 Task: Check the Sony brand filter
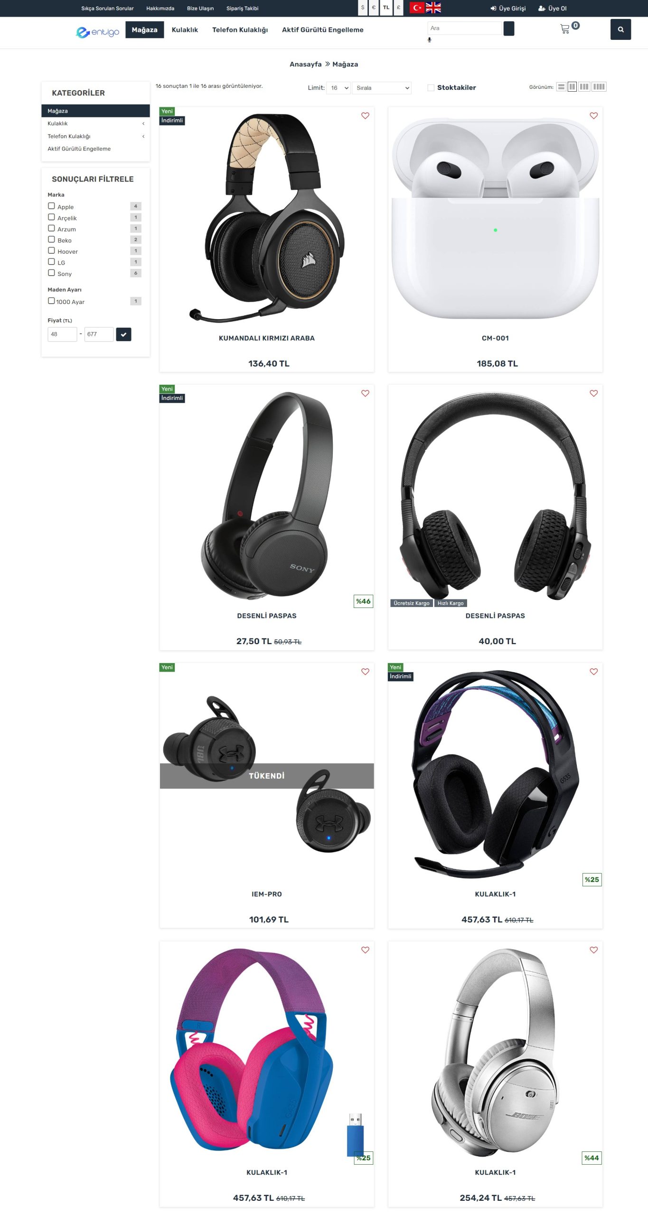[x=51, y=273]
